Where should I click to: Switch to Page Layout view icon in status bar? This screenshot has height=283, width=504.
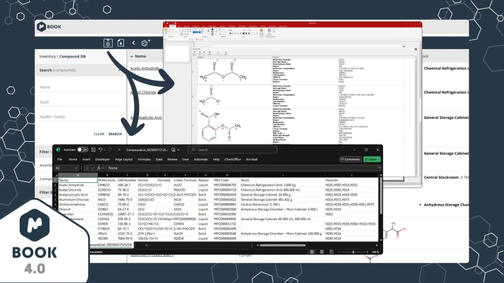tap(322, 252)
